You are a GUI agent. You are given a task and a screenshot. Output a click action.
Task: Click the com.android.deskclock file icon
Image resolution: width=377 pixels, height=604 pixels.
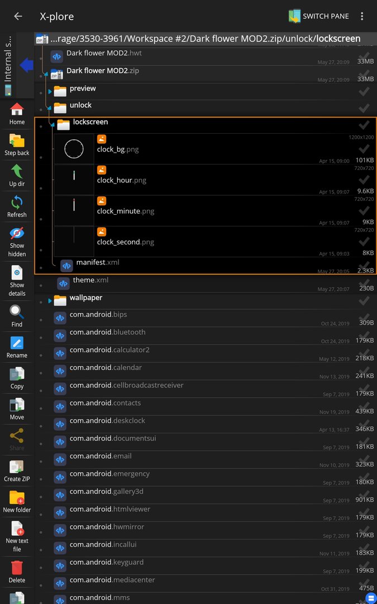[60, 424]
